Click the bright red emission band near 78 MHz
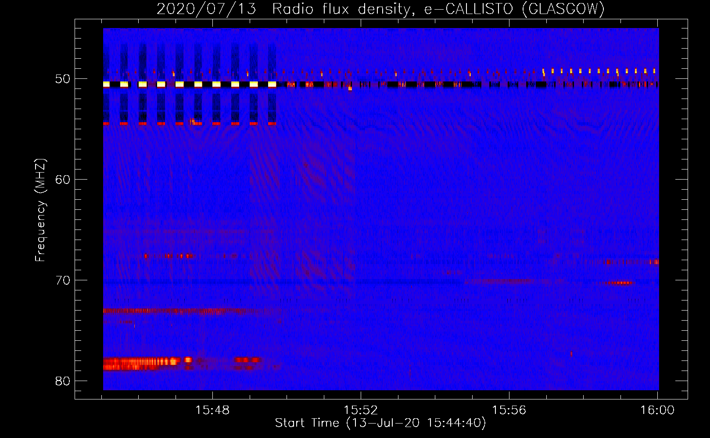 (x=143, y=364)
